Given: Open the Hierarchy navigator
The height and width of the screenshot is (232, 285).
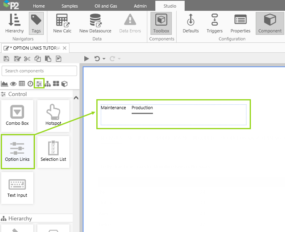Looking at the screenshot, I should tap(14, 23).
